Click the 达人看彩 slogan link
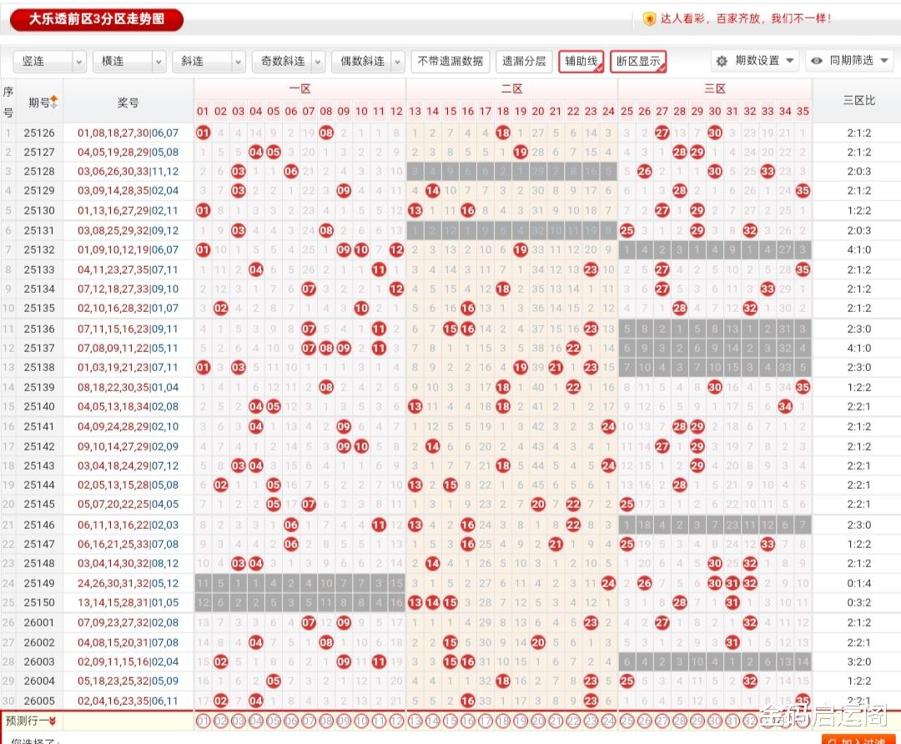This screenshot has height=744, width=901. 745,19
